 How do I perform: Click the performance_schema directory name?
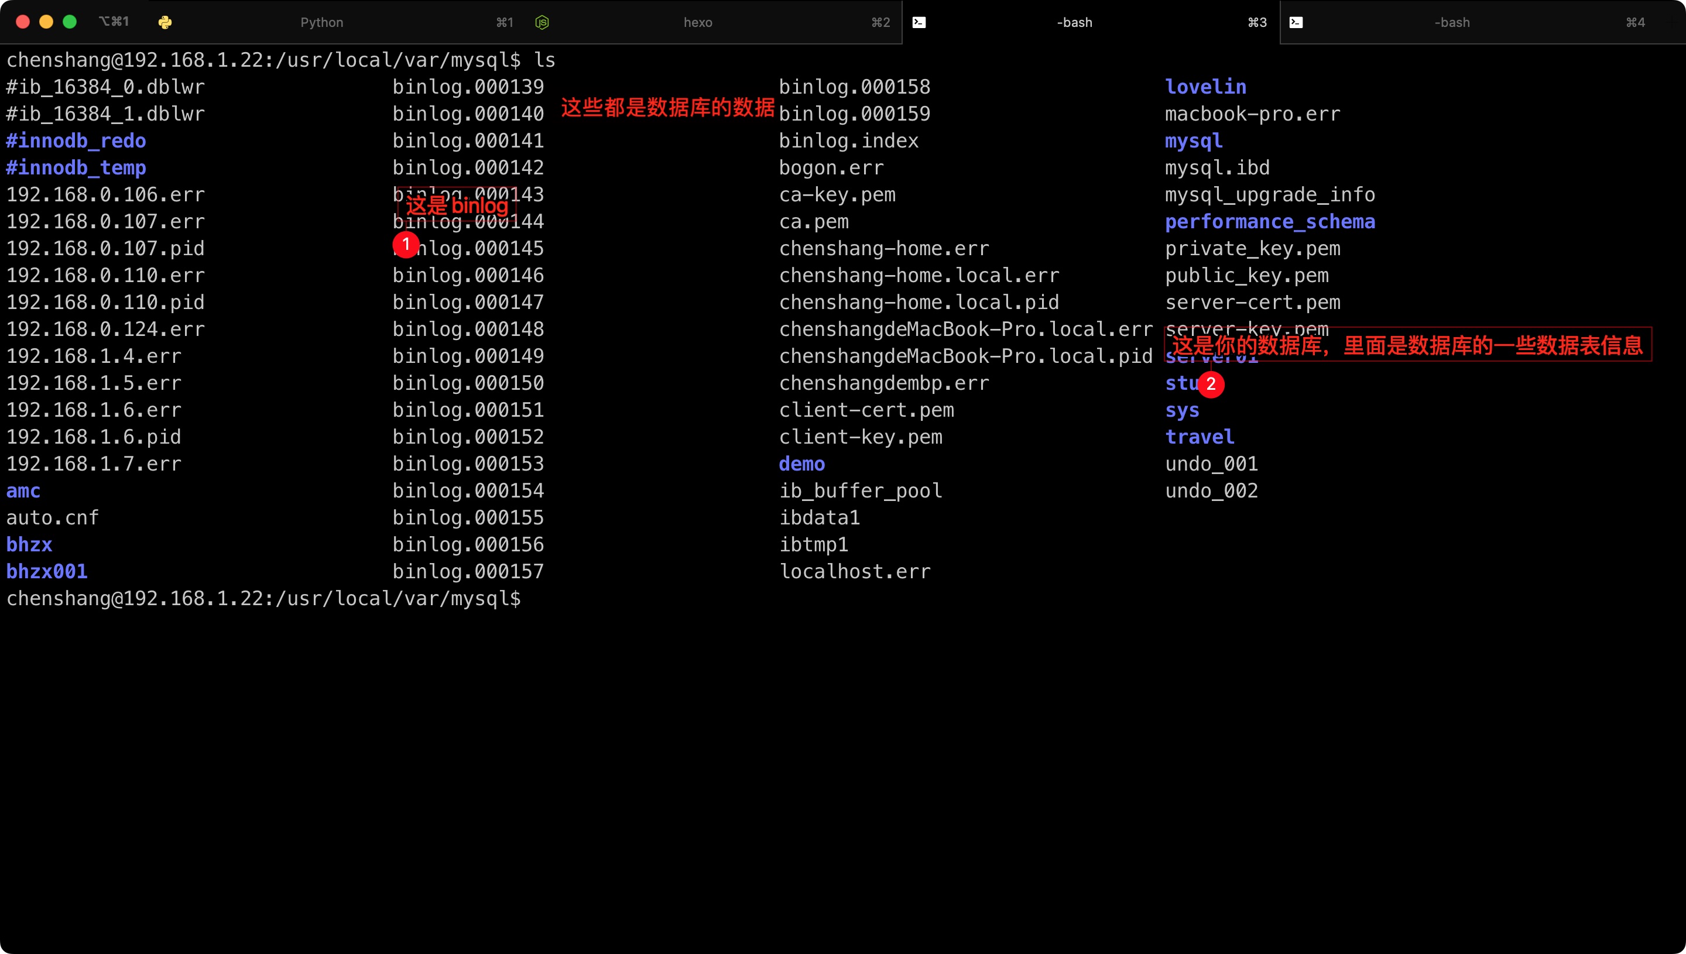point(1269,221)
